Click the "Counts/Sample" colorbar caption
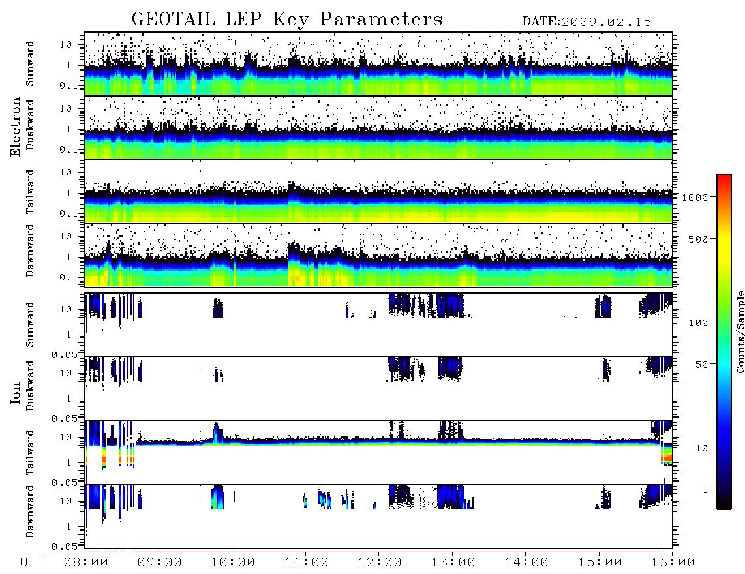Viewport: 745px width, 574px height. [740, 331]
